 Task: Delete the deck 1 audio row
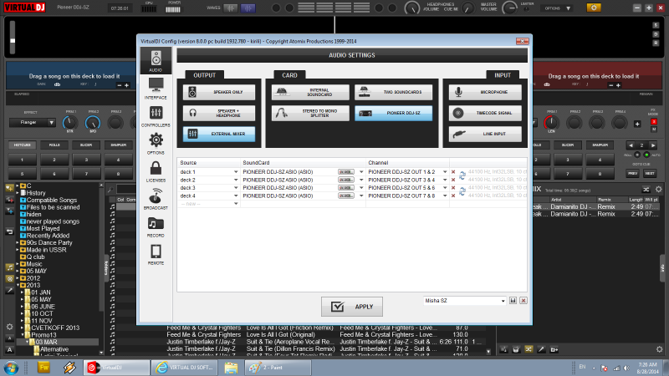453,171
